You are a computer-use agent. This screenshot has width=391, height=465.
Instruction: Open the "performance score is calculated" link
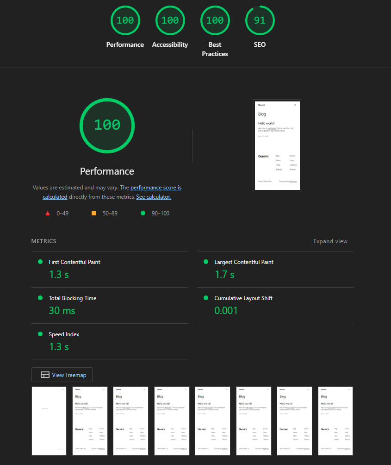pos(155,188)
